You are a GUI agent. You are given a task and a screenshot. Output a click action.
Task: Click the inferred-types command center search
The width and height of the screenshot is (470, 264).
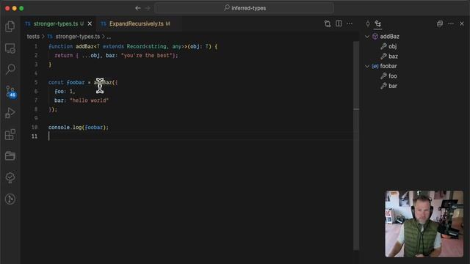(244, 8)
